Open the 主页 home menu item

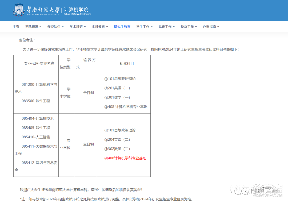coord(16,27)
